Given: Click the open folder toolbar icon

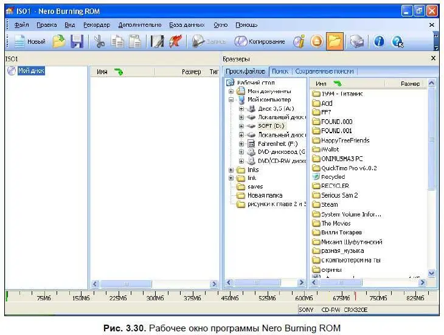Looking at the screenshot, I should (58, 42).
